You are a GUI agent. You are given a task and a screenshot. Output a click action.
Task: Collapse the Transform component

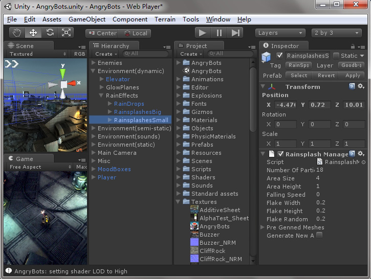pyautogui.click(x=263, y=86)
